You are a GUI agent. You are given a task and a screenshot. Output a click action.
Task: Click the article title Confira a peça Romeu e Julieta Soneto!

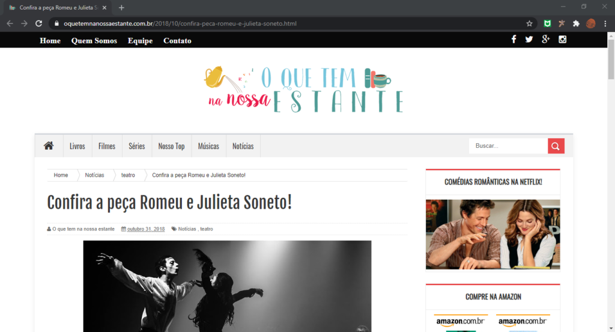pos(169,203)
